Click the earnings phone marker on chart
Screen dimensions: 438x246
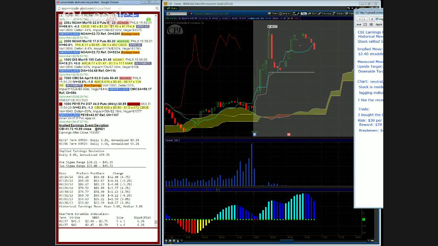pos(289,135)
